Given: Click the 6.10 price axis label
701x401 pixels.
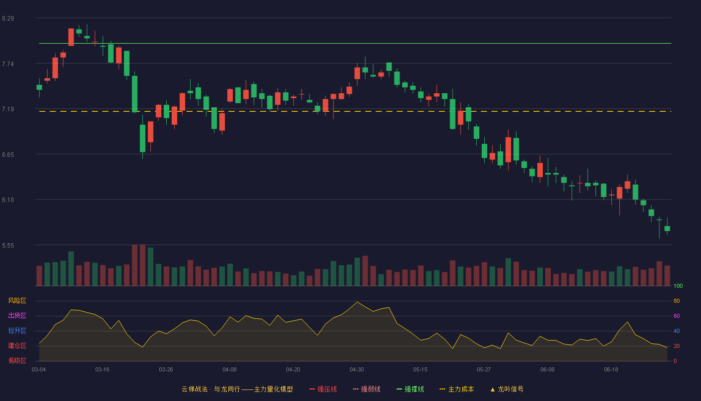Looking at the screenshot, I should click(8, 200).
